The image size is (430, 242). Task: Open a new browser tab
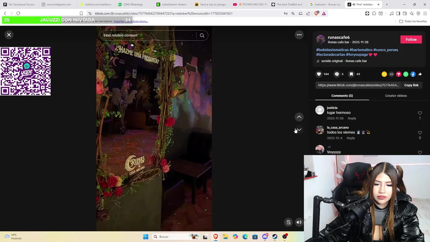pyautogui.click(x=387, y=4)
